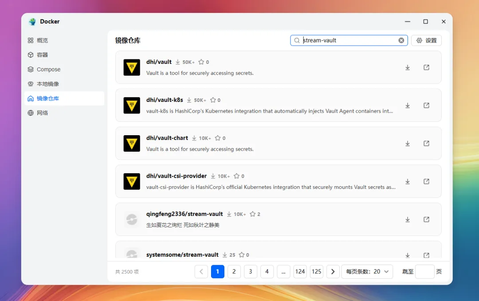Viewport: 479px width, 301px height.
Task: Minimize the Docker window
Action: pos(408,22)
